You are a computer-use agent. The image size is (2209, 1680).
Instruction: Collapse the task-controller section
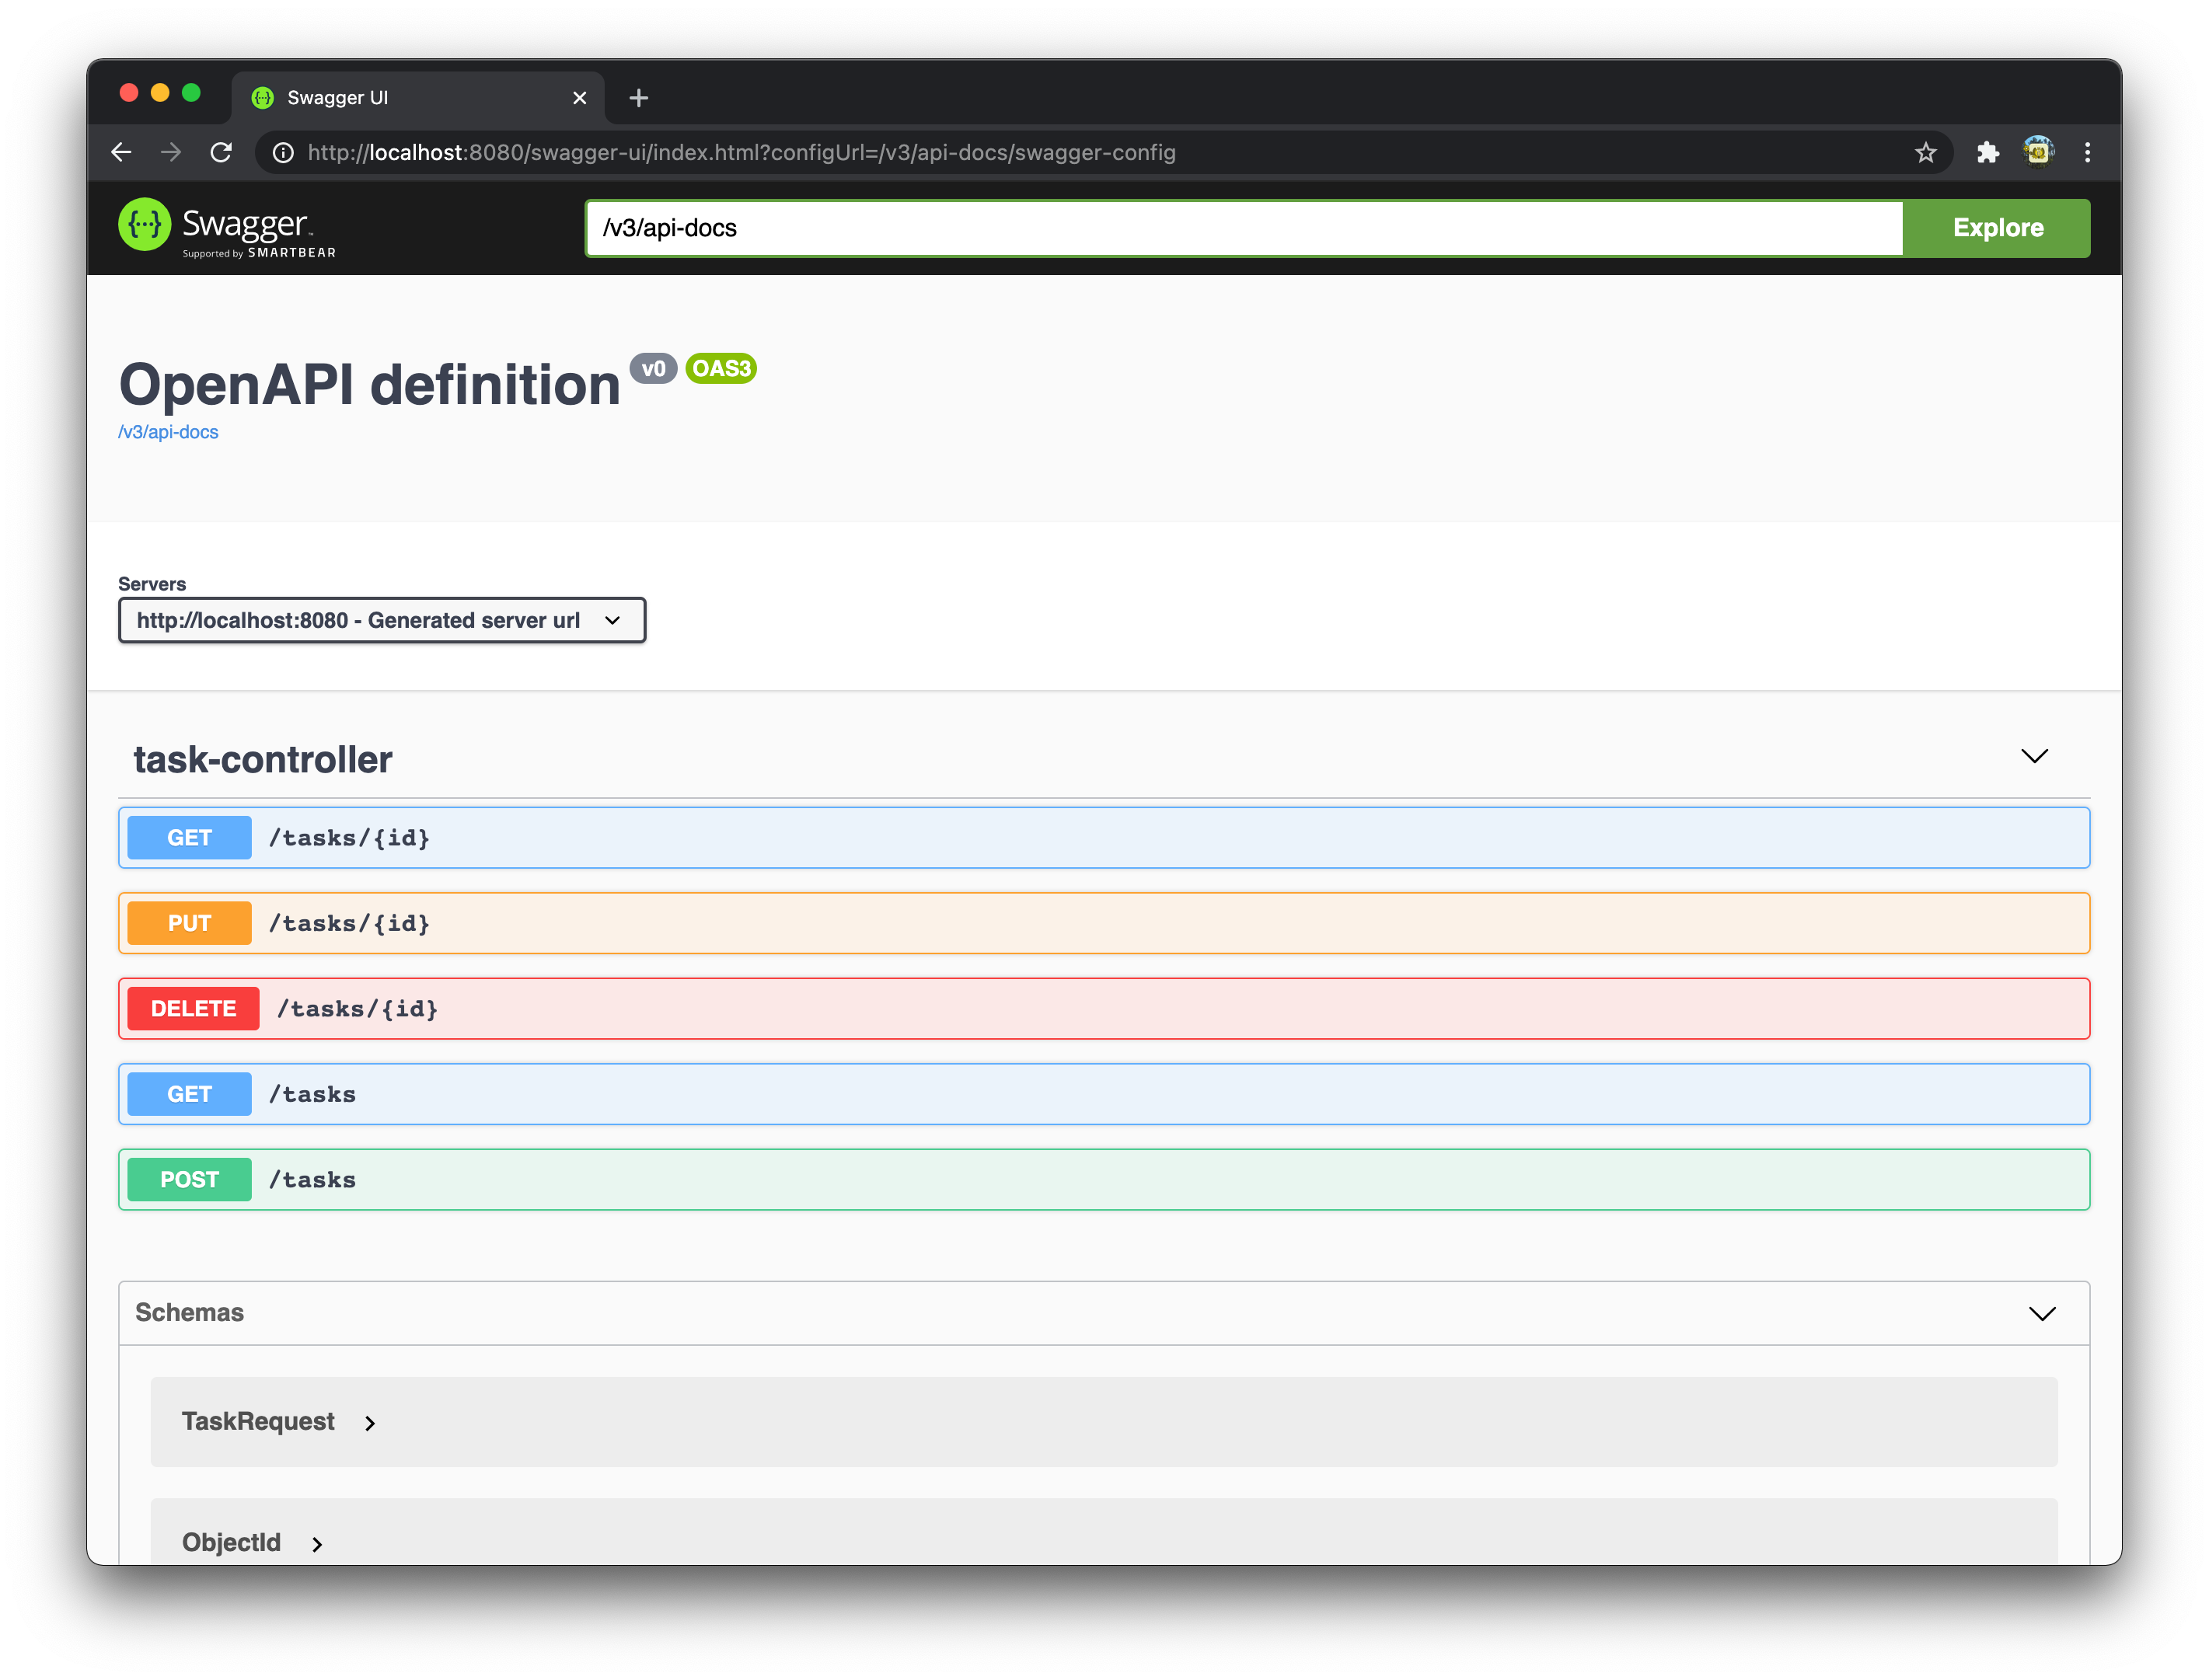coord(2034,757)
